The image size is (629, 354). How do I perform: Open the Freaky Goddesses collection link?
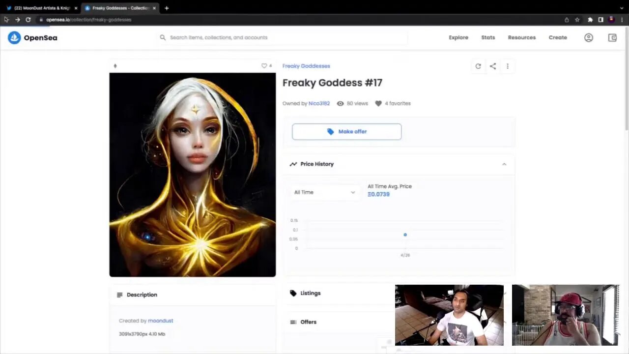[x=306, y=66]
